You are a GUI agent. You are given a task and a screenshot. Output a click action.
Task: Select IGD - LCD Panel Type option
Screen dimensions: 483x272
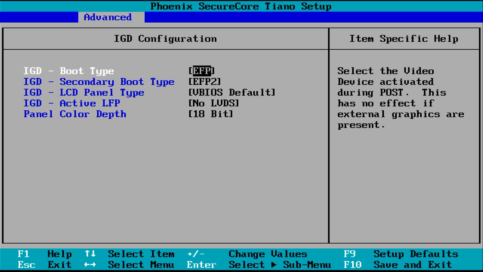pyautogui.click(x=84, y=93)
